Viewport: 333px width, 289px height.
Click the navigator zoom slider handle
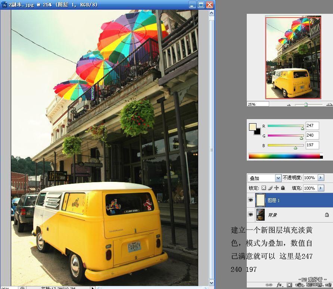[306, 104]
